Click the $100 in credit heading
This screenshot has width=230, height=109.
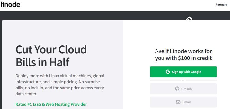(183, 55)
